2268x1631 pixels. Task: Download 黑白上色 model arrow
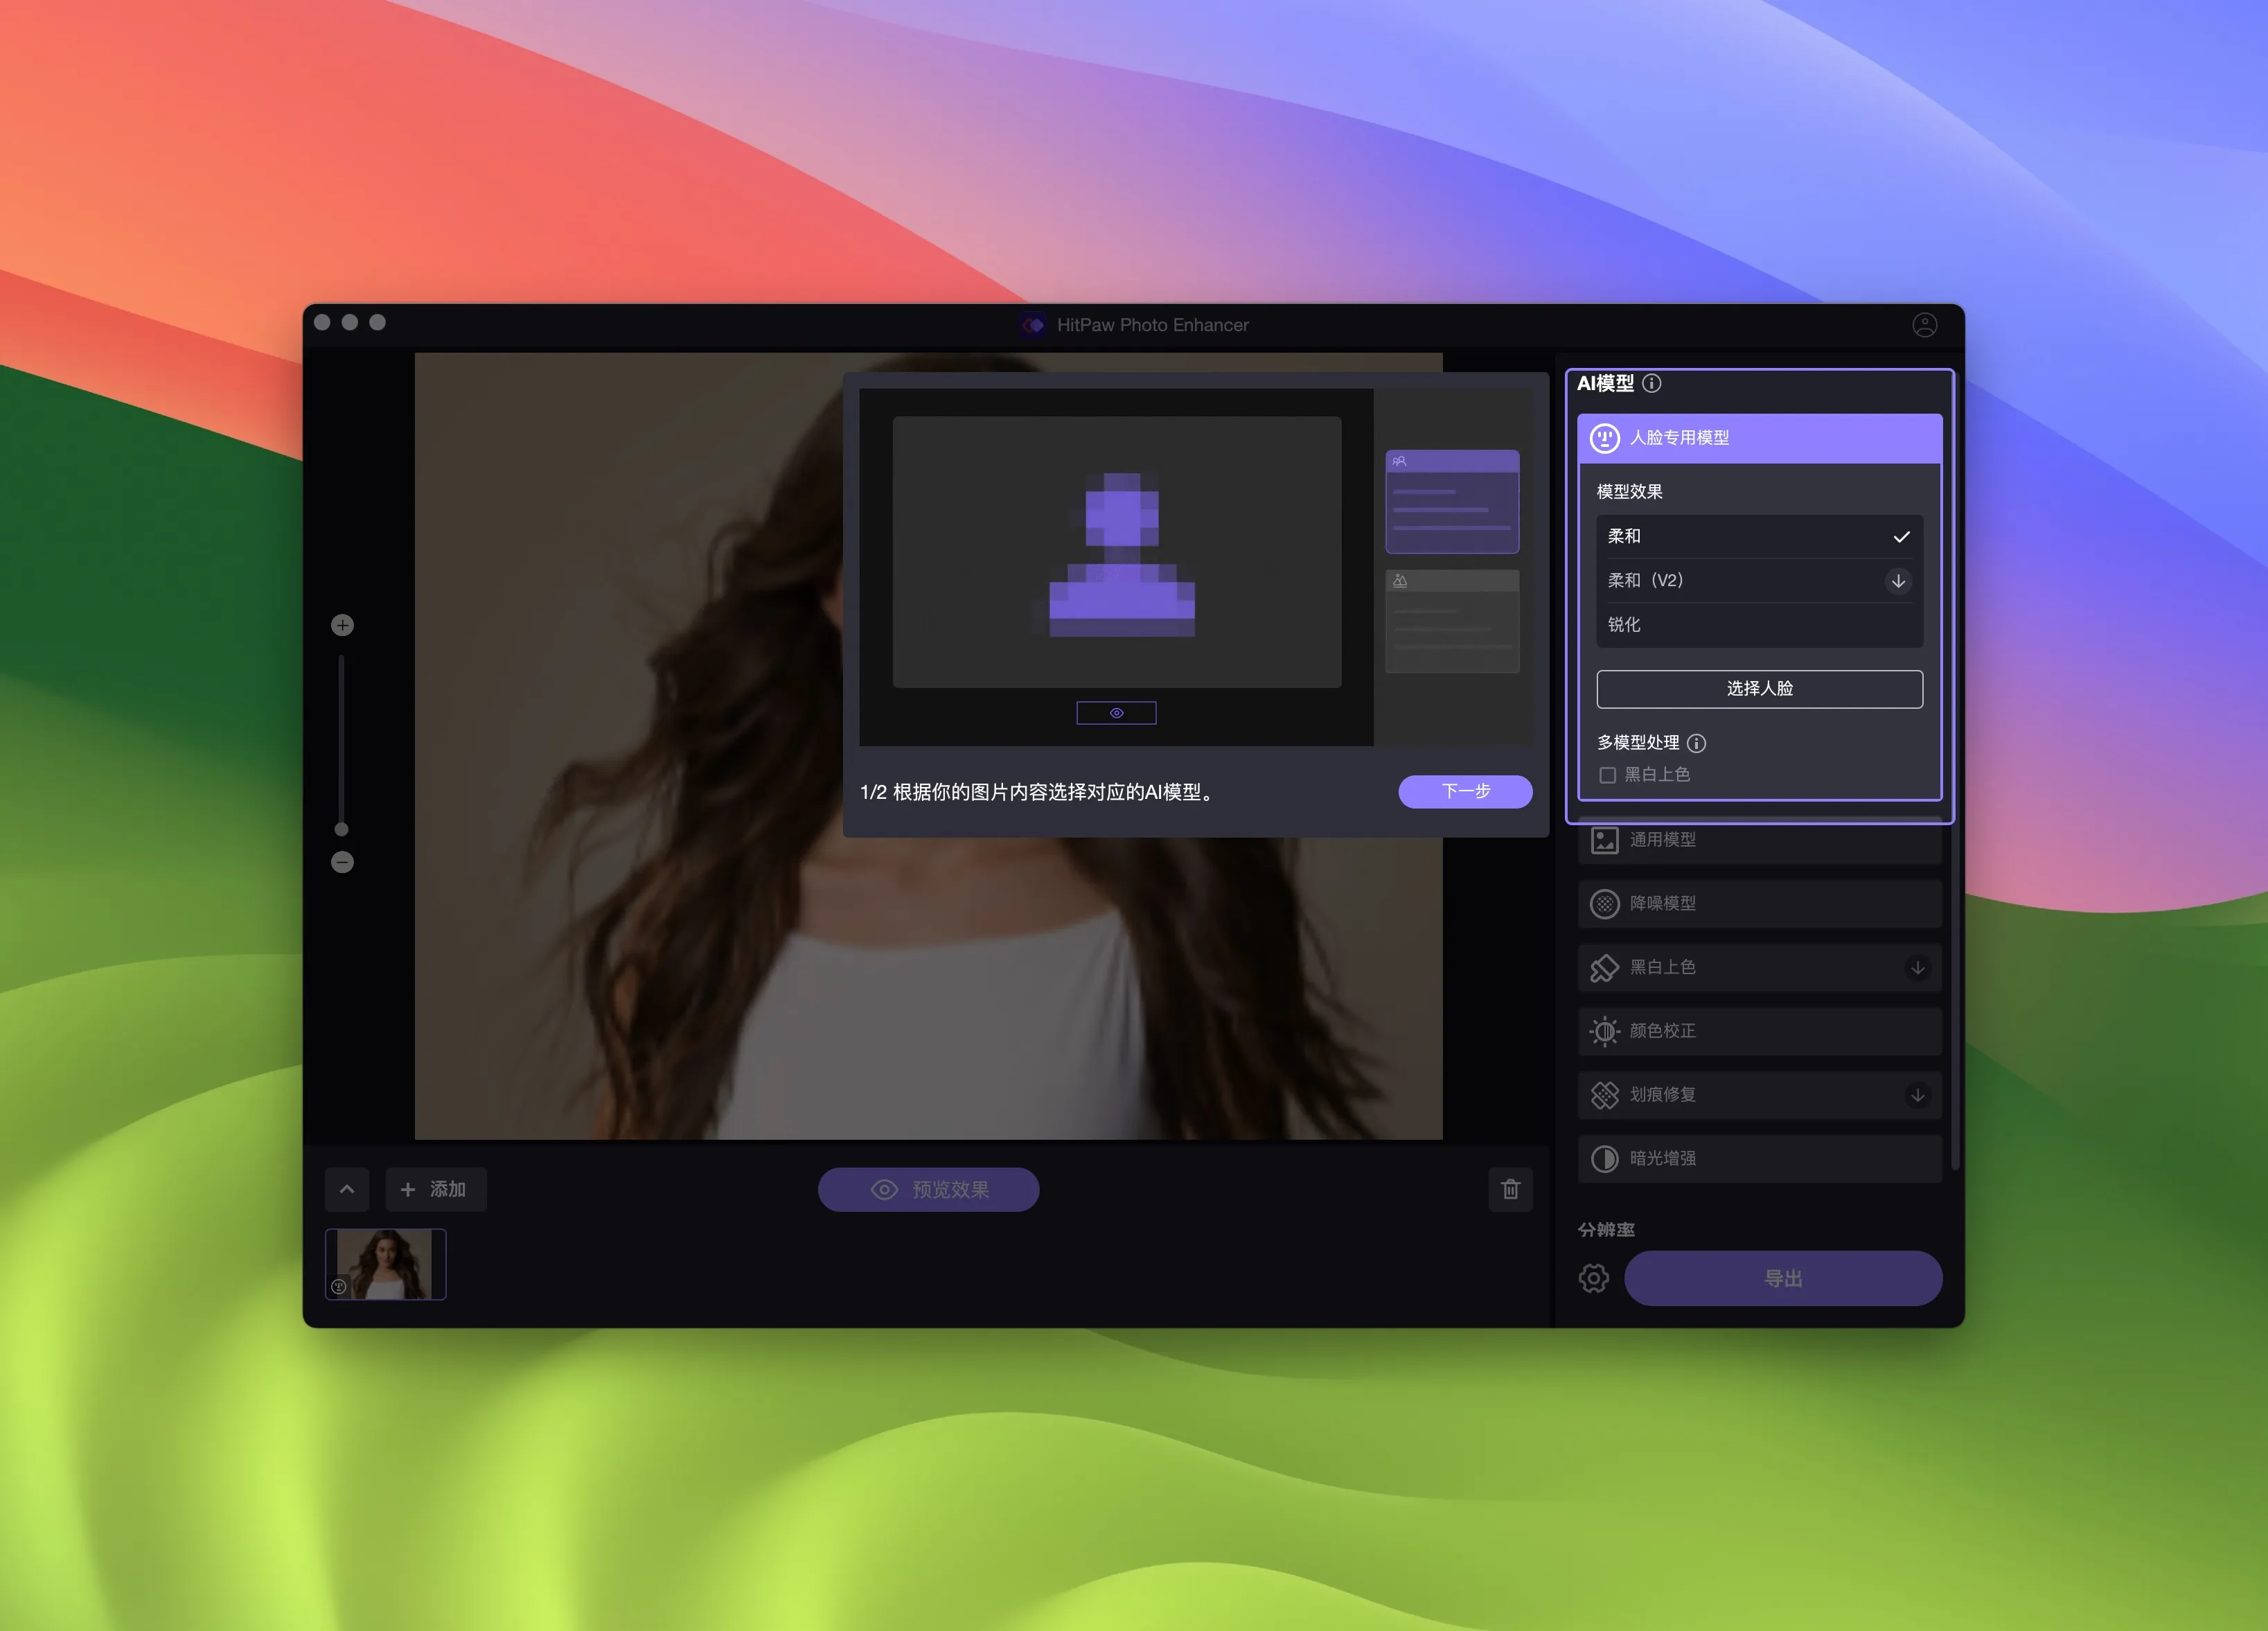[1917, 967]
